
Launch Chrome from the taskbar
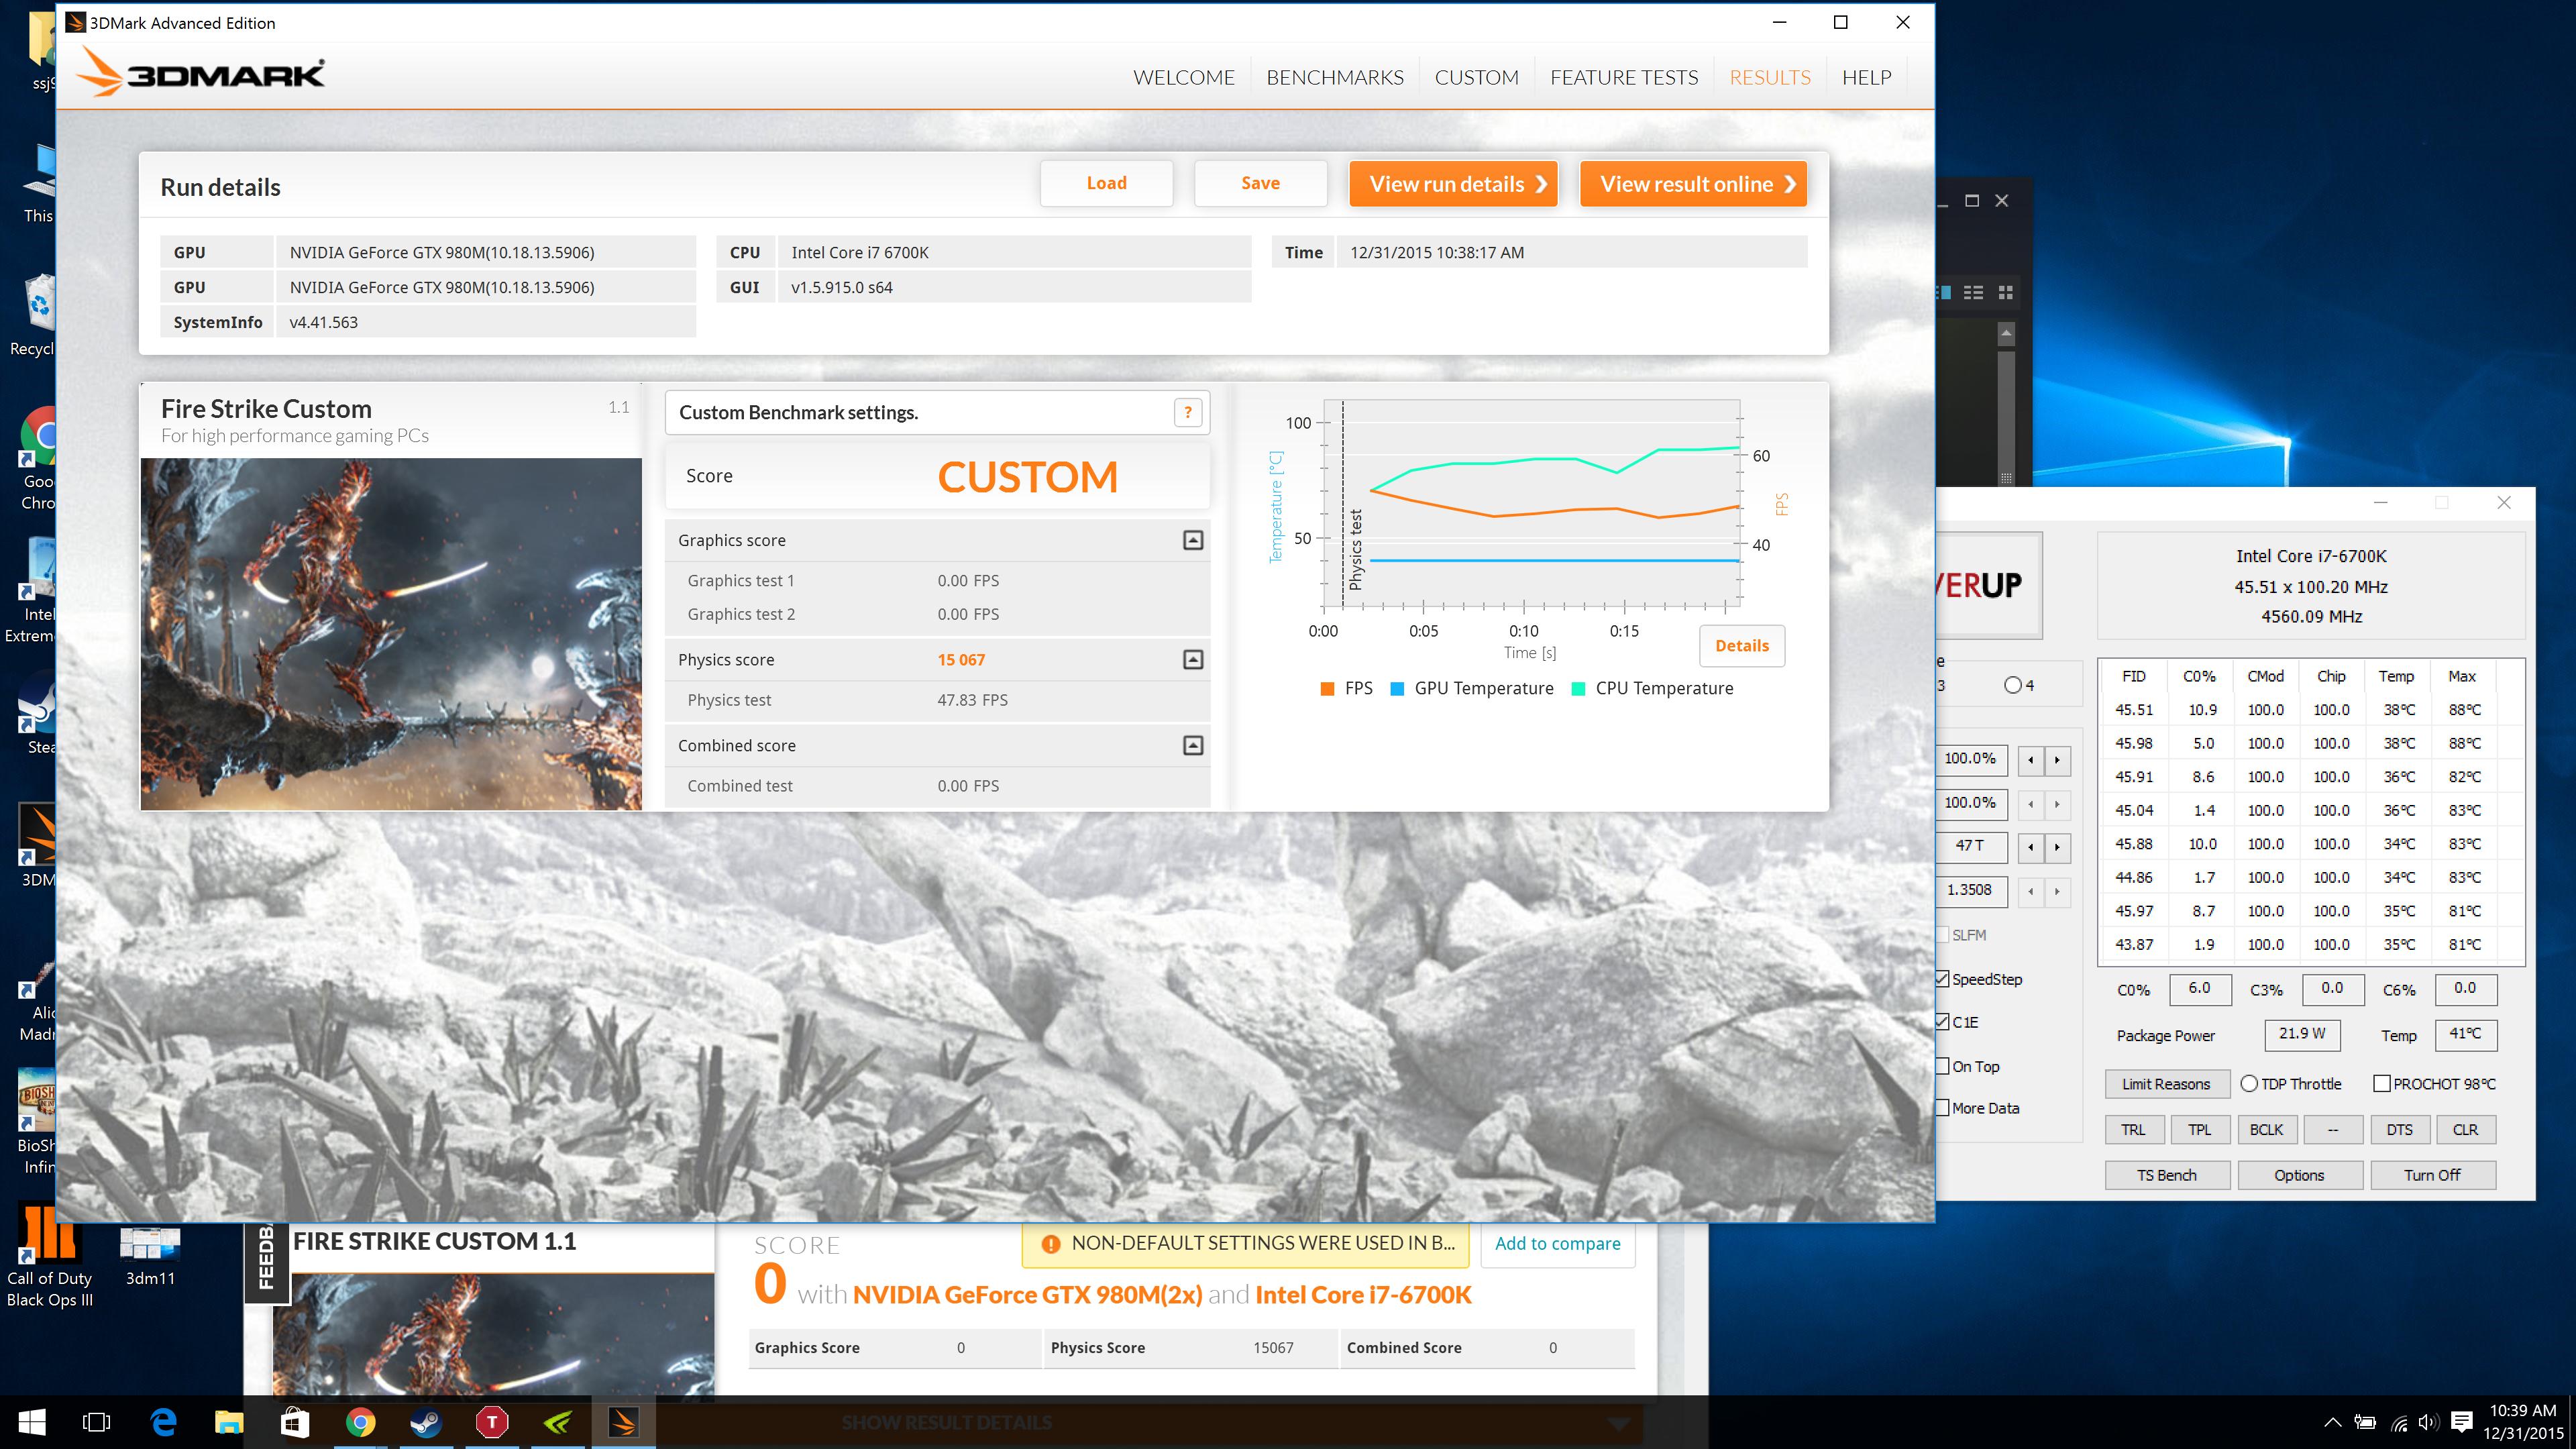pos(360,1422)
